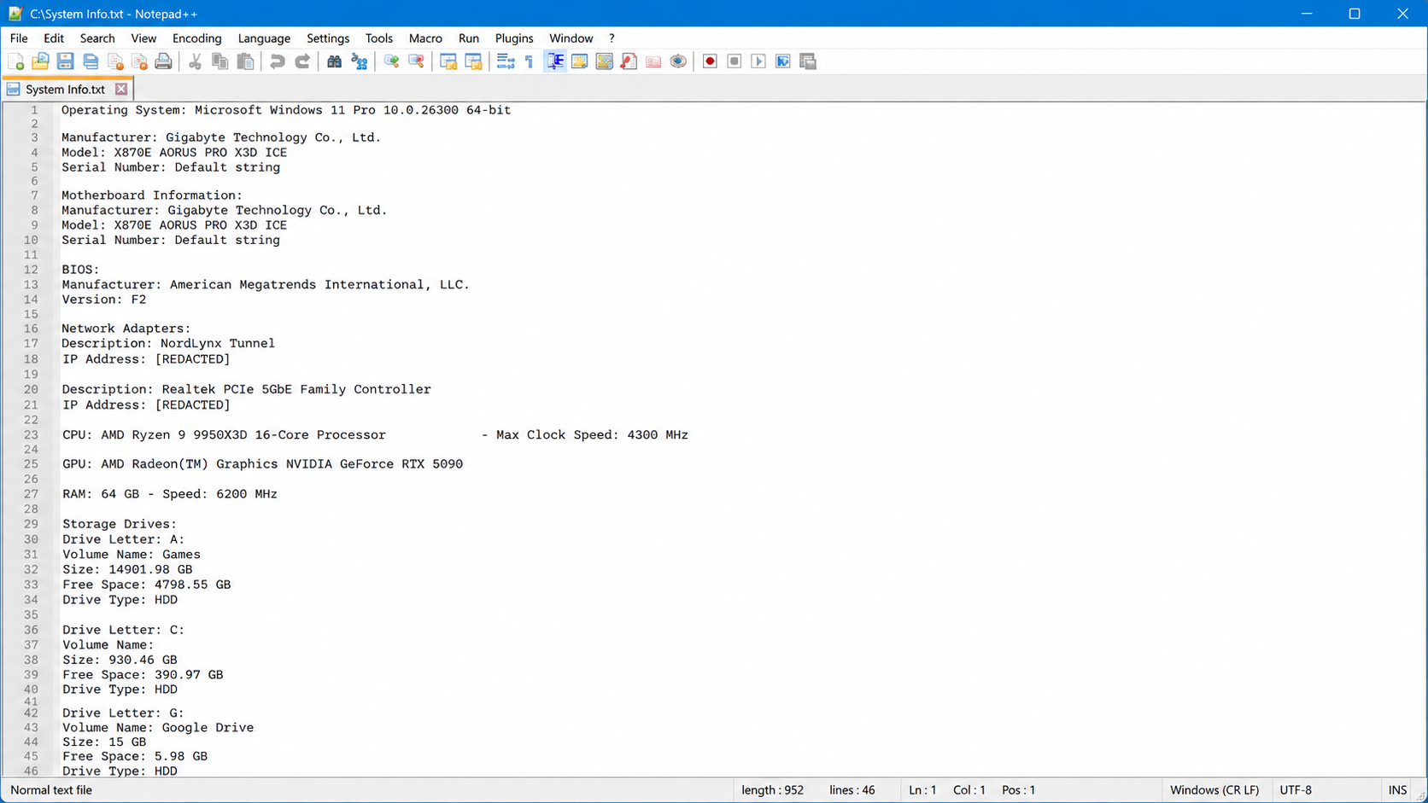This screenshot has width=1428, height=803.
Task: Undo the last action via toolbar
Action: (277, 61)
